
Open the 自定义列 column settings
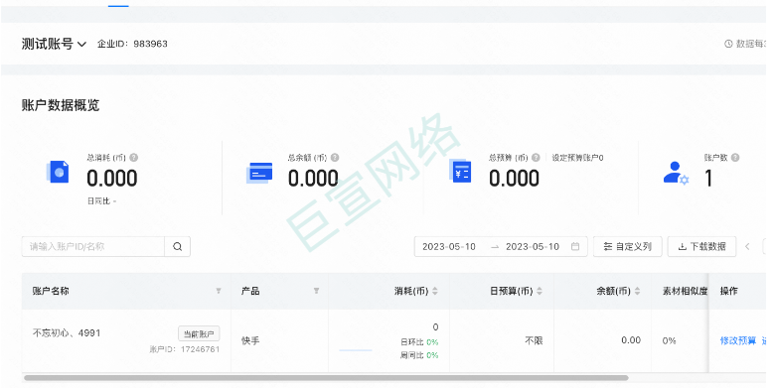coord(628,246)
